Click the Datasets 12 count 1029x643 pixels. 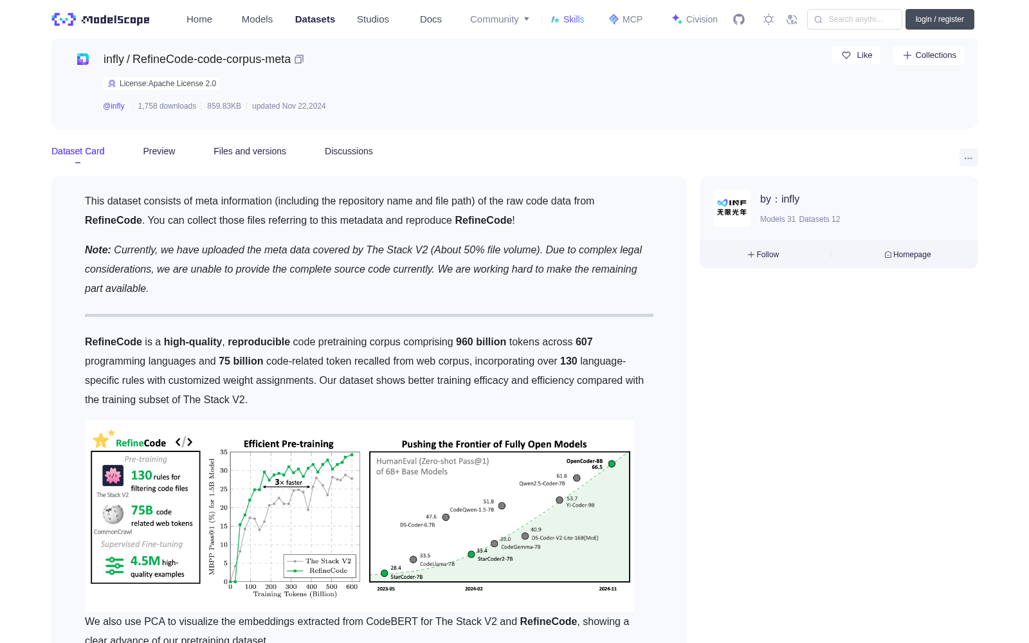tap(819, 219)
